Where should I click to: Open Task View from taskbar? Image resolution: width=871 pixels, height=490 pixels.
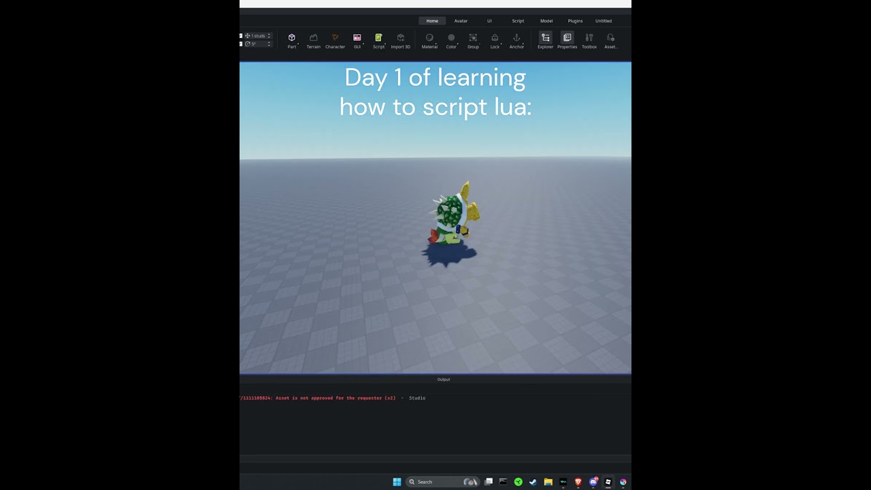click(489, 482)
